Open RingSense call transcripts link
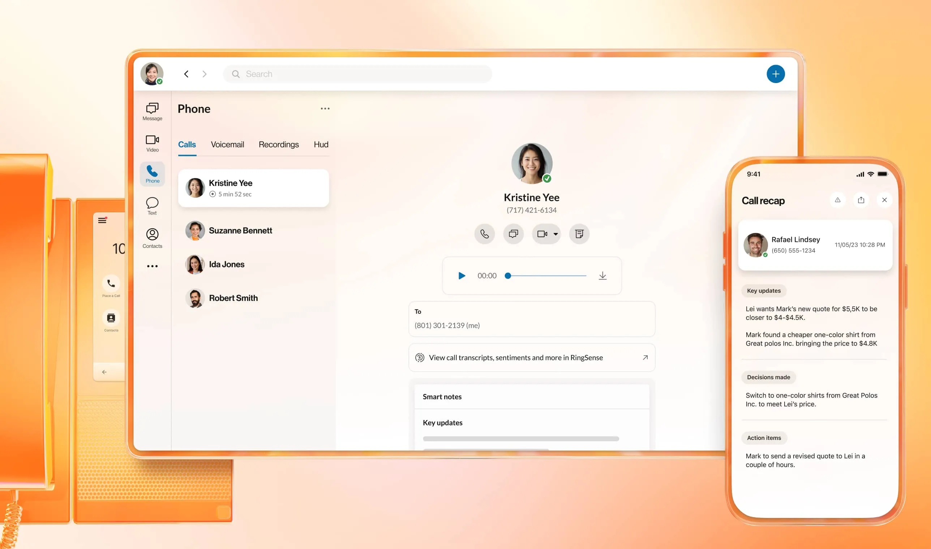 tap(532, 357)
